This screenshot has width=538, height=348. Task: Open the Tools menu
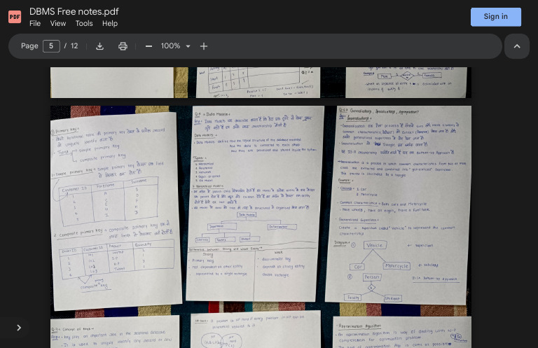84,23
